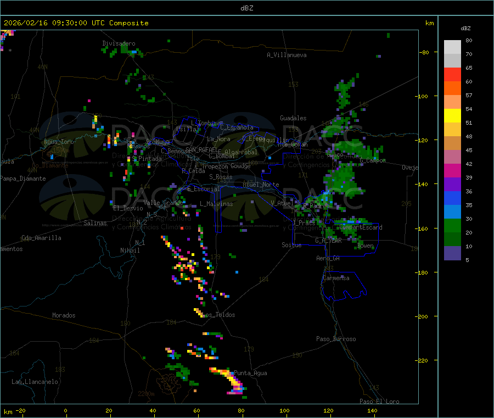Click the Atuel_Norte place label
494x418 pixels.
click(261, 185)
